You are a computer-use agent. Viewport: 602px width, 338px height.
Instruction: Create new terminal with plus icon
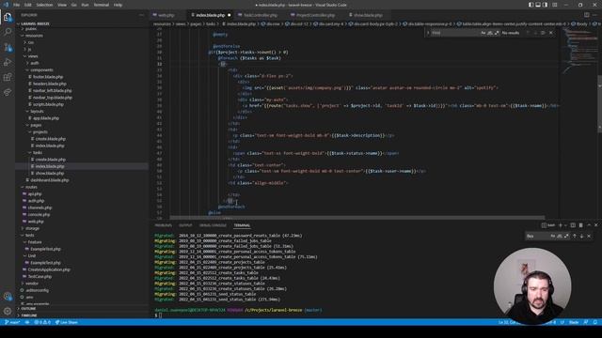pos(561,225)
